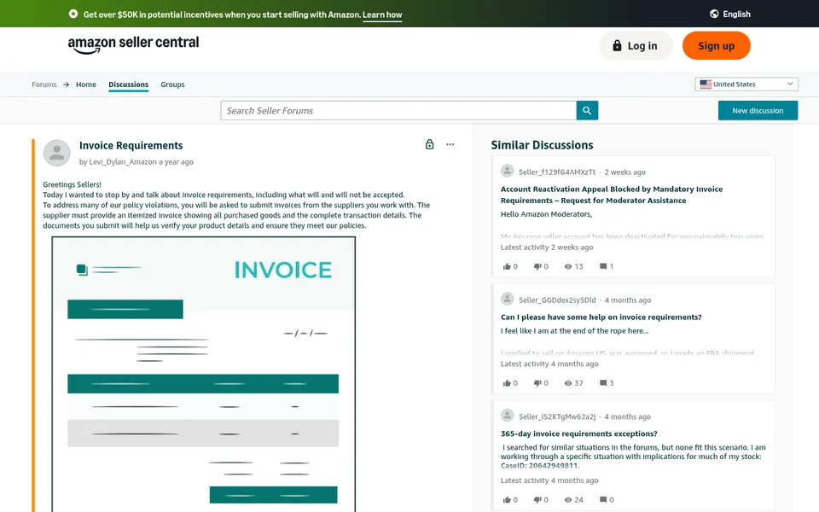
Task: Click the globe language icon
Action: [714, 15]
